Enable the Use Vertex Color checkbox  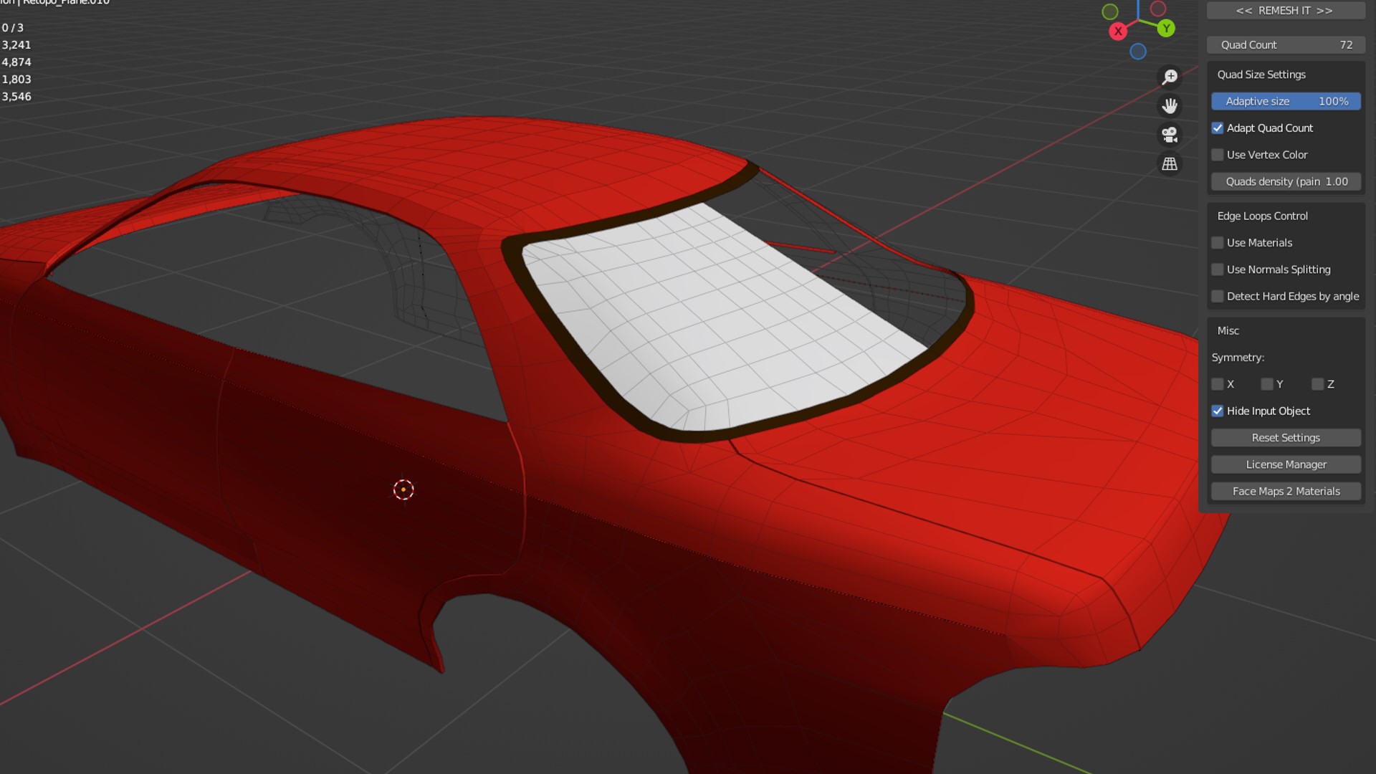(1218, 155)
